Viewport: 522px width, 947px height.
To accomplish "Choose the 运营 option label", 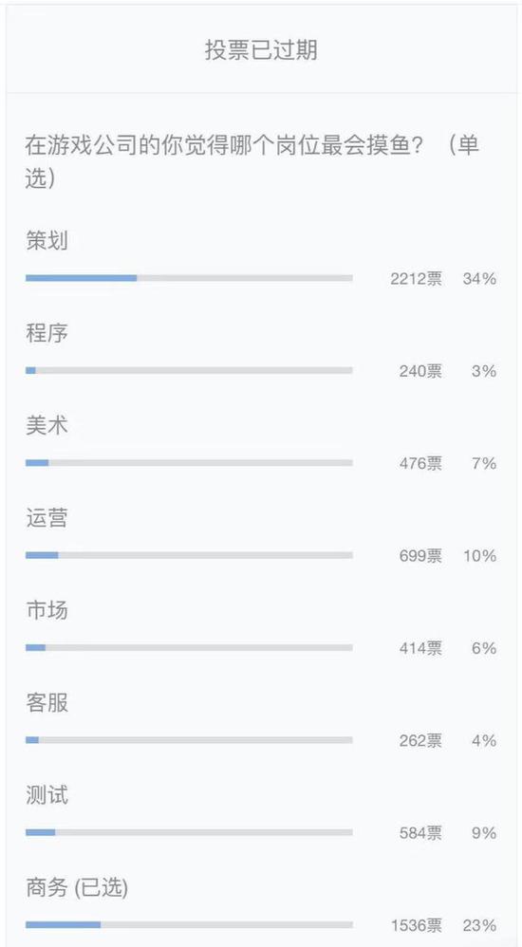I will 47,518.
